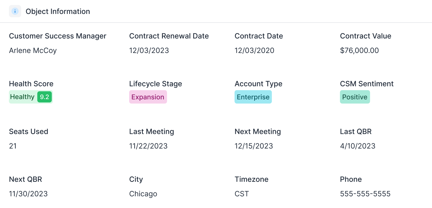The height and width of the screenshot is (208, 432).
Task: Click the Seats Used value 21
Action: pos(13,146)
